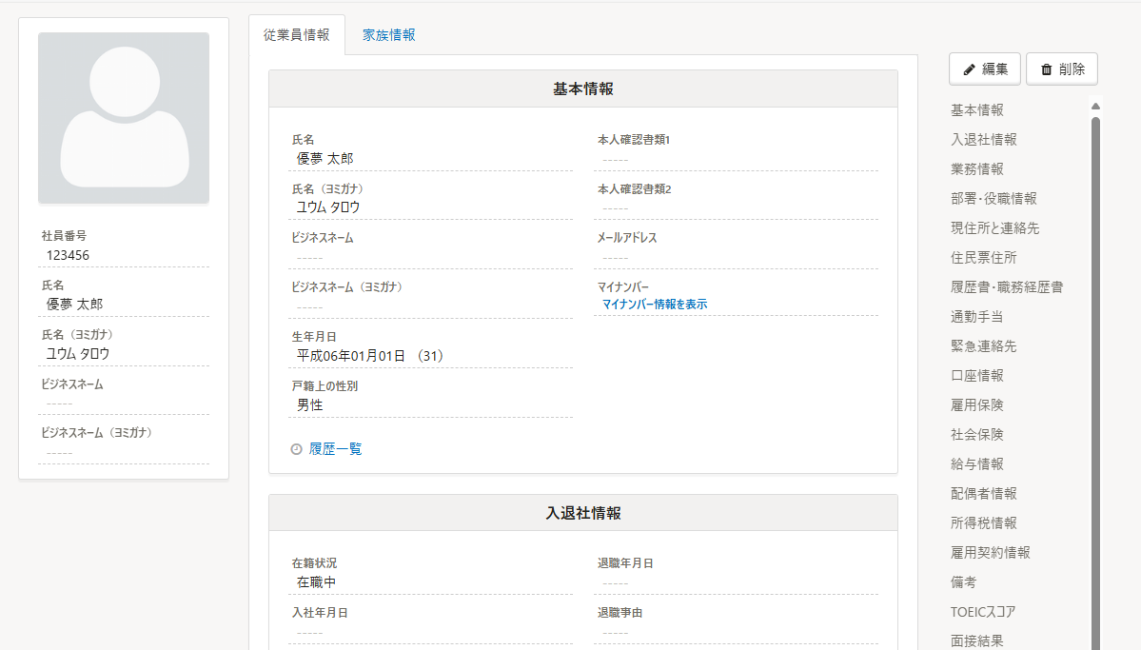
Task: Show マイナンバー情報を表示 link
Action: tap(654, 305)
